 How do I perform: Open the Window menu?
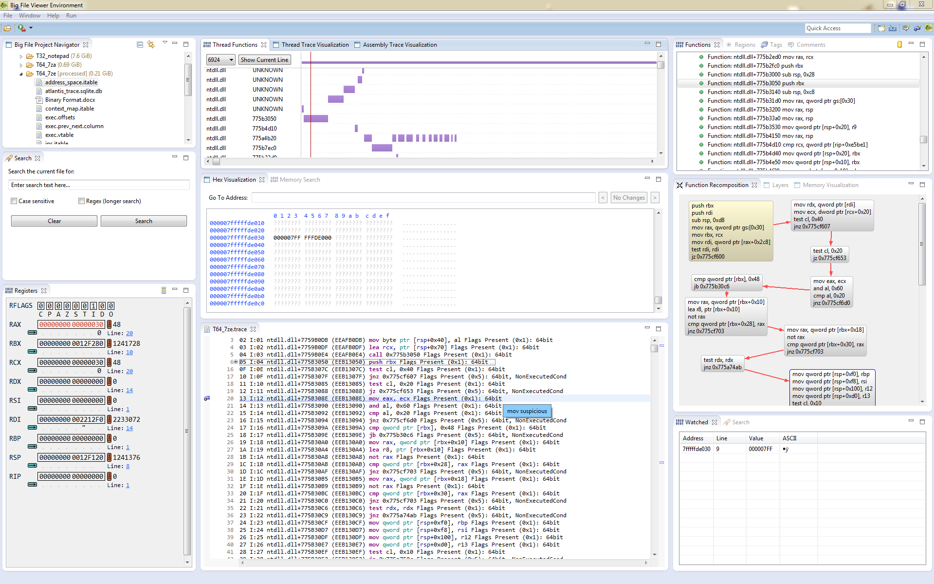click(30, 16)
